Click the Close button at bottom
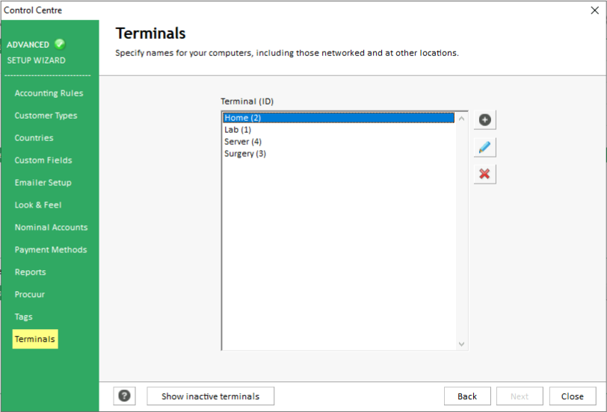This screenshot has width=607, height=412. (x=573, y=396)
